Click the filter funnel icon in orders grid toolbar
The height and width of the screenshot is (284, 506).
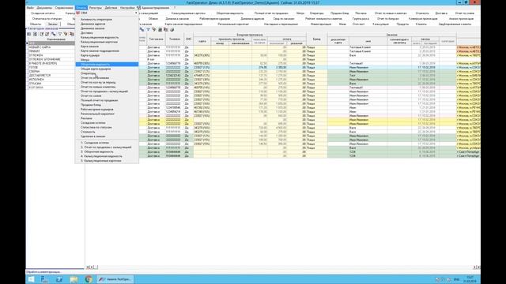click(148, 30)
